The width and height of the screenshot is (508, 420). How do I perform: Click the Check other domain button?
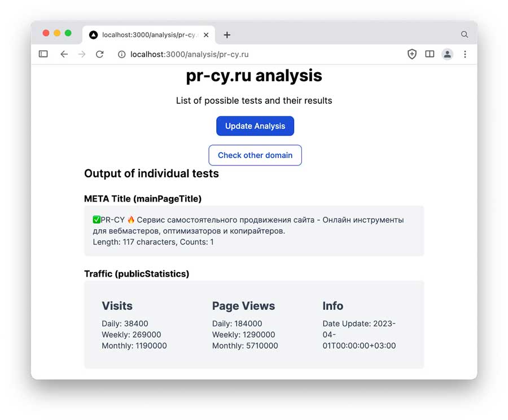(255, 155)
